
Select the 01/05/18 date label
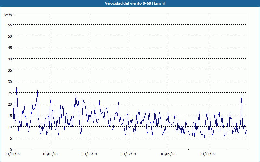point(90,154)
